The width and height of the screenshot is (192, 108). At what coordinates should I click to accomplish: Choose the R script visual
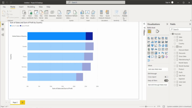pyautogui.click(x=159, y=53)
